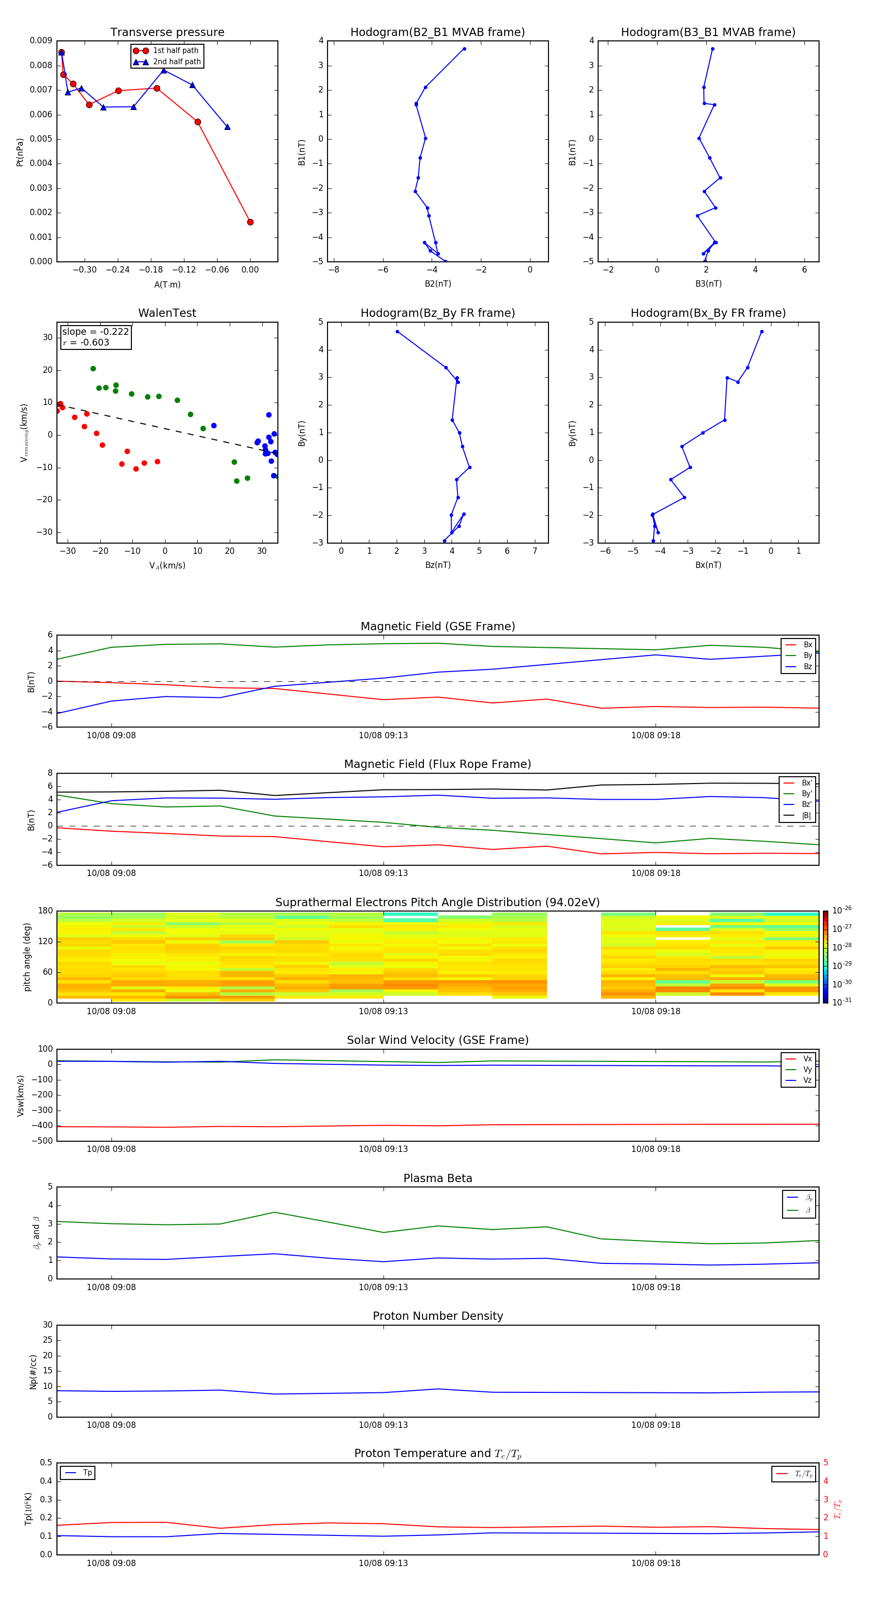The image size is (876, 1606).
Task: Select the 'r = -0.603' annotation
Action: (86, 342)
